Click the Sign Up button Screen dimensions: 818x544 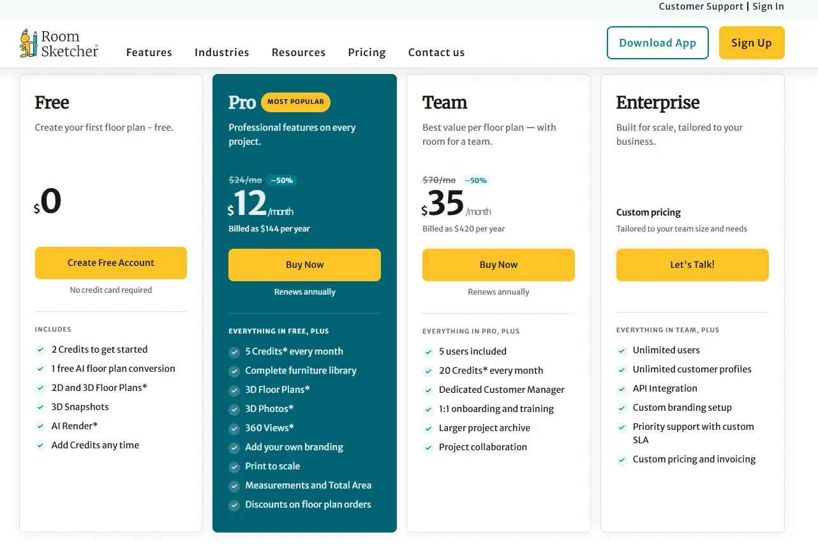[x=752, y=43]
